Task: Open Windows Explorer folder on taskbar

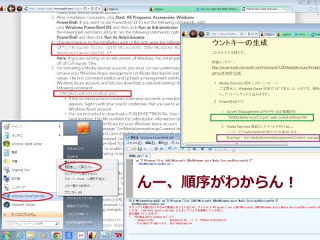Action: coord(31,235)
